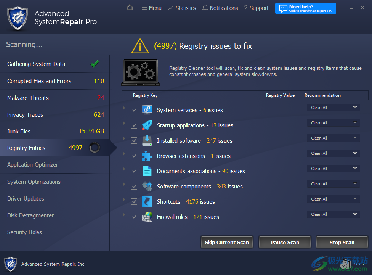The width and height of the screenshot is (372, 275).
Task: Click the Installed software download icon
Action: click(147, 140)
